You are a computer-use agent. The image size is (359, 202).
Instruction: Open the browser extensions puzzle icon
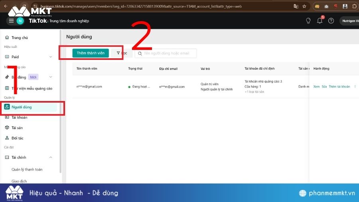pyautogui.click(x=354, y=6)
